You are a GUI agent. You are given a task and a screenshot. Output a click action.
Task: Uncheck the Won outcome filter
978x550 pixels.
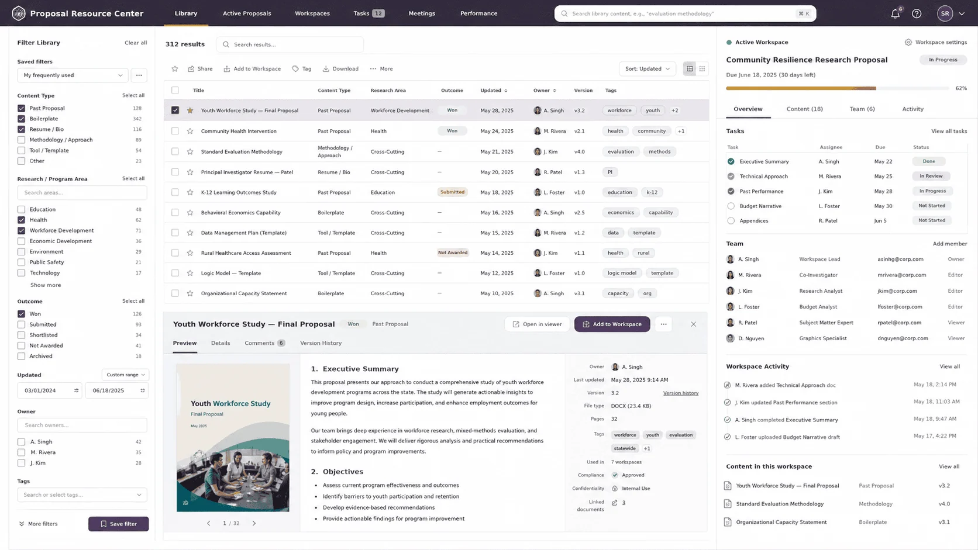21,314
